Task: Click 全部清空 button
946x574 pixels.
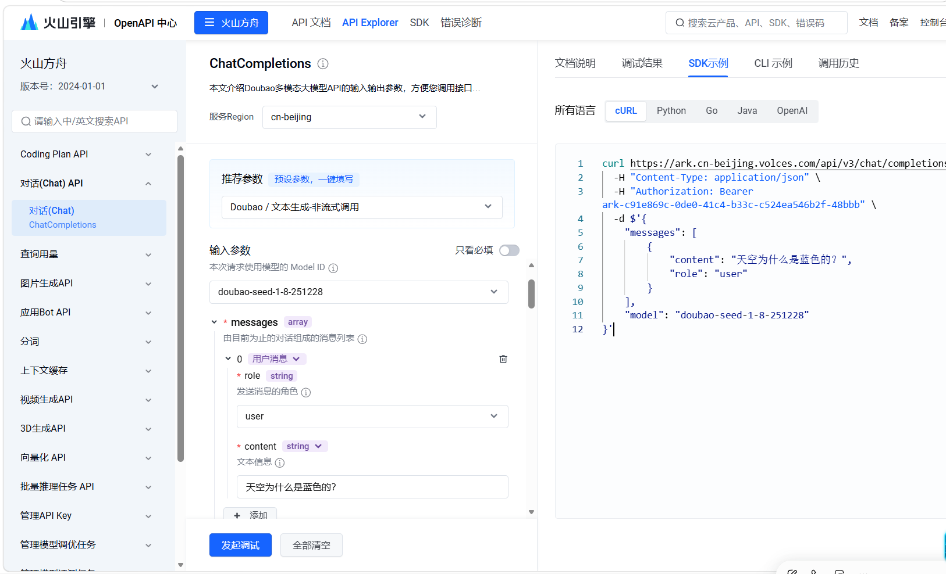Action: [311, 545]
